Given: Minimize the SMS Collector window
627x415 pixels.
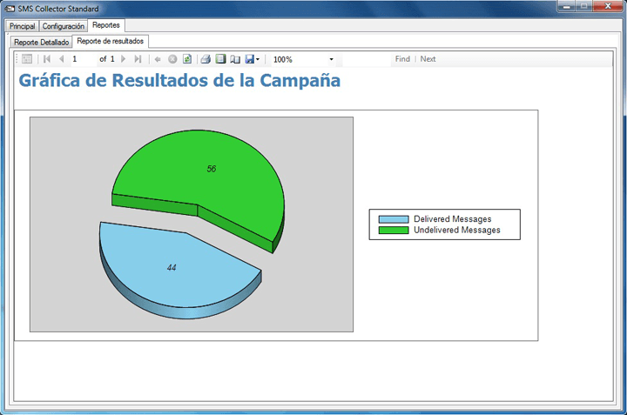Looking at the screenshot, I should [x=567, y=7].
